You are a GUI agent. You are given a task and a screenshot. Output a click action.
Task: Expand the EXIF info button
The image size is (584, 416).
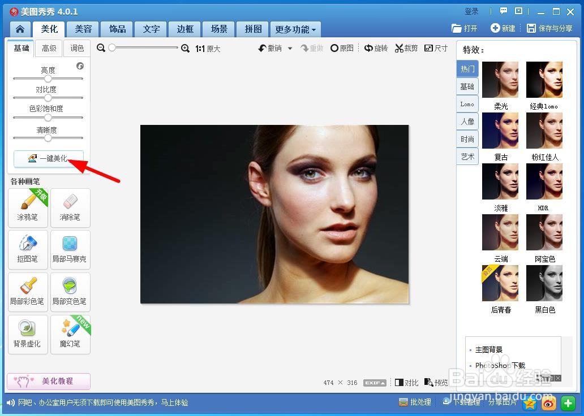(x=375, y=383)
